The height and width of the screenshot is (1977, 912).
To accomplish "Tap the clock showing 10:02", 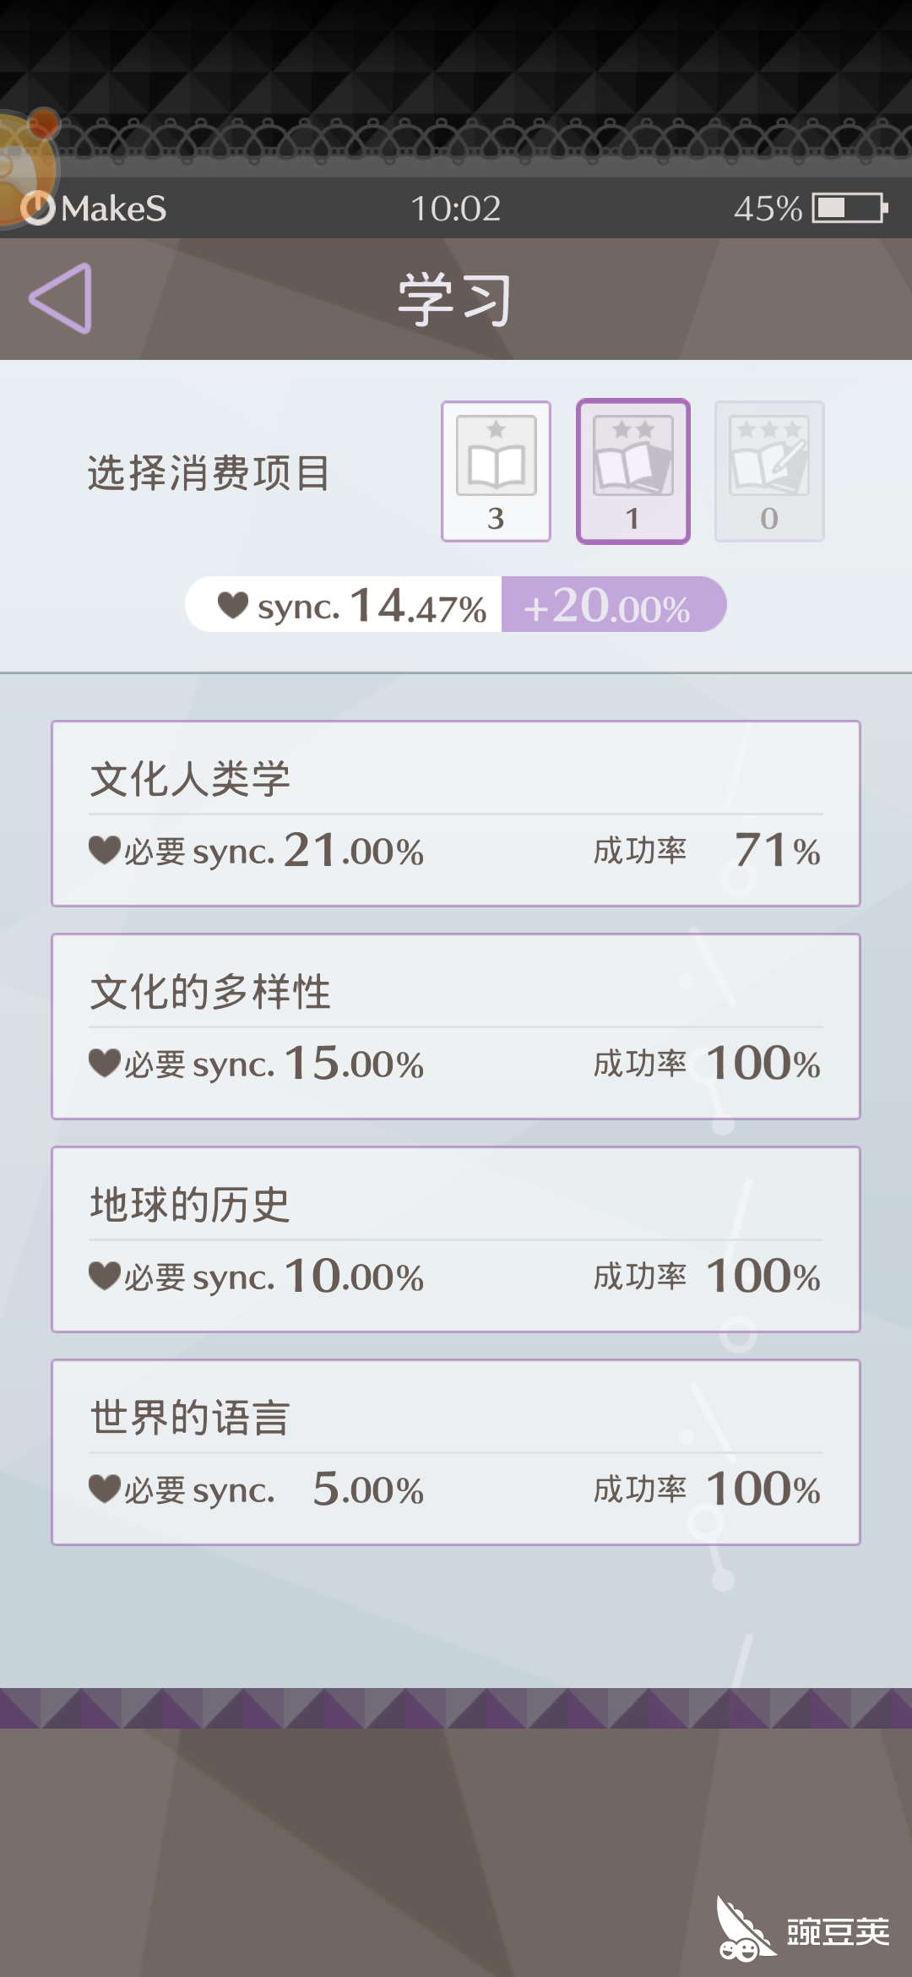I will (456, 207).
